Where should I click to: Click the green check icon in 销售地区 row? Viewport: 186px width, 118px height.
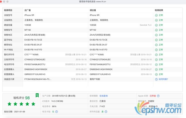pyautogui.click(x=156, y=35)
